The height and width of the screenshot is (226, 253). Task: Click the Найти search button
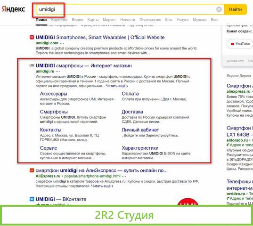(x=235, y=9)
